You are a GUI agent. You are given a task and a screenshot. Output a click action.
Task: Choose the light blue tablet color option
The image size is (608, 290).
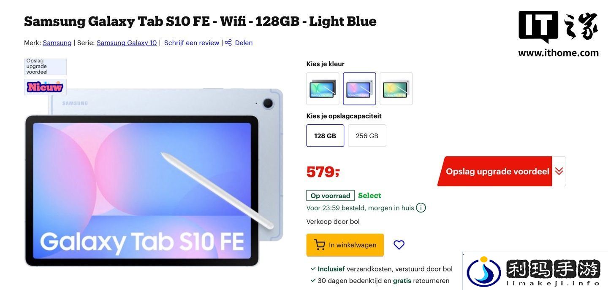(359, 89)
